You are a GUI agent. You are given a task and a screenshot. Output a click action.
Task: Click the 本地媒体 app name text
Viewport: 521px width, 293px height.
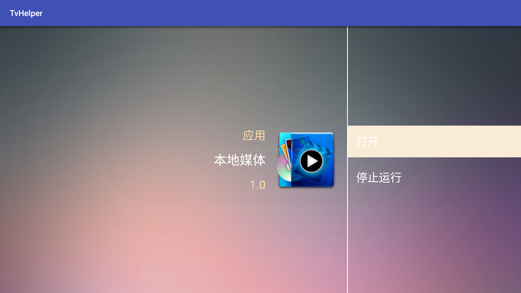point(240,160)
